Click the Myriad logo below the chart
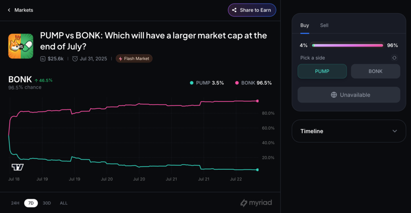411x213 pixels. click(256, 203)
